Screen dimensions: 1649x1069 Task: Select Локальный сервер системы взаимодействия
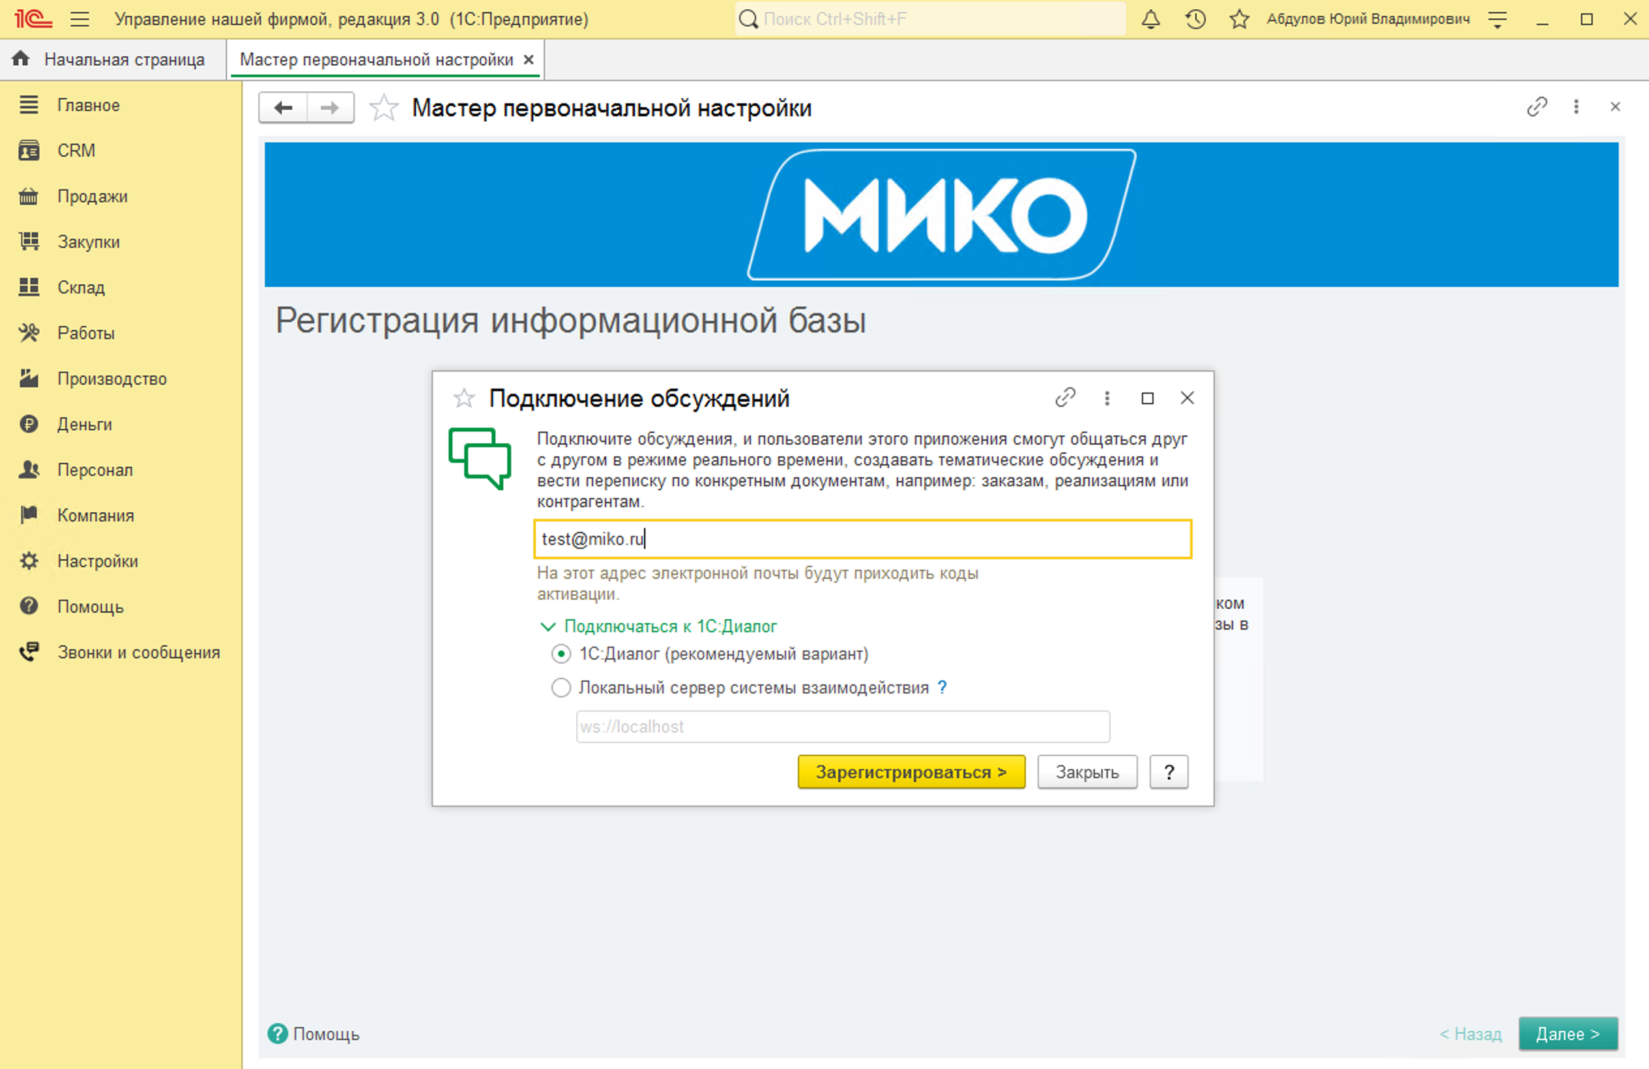click(x=561, y=687)
